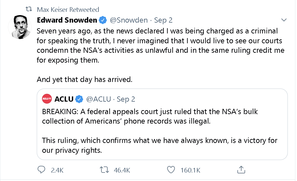Retweet the tweet via the arrows icon
Image resolution: width=297 pixels, height=181 pixels.
104,170
